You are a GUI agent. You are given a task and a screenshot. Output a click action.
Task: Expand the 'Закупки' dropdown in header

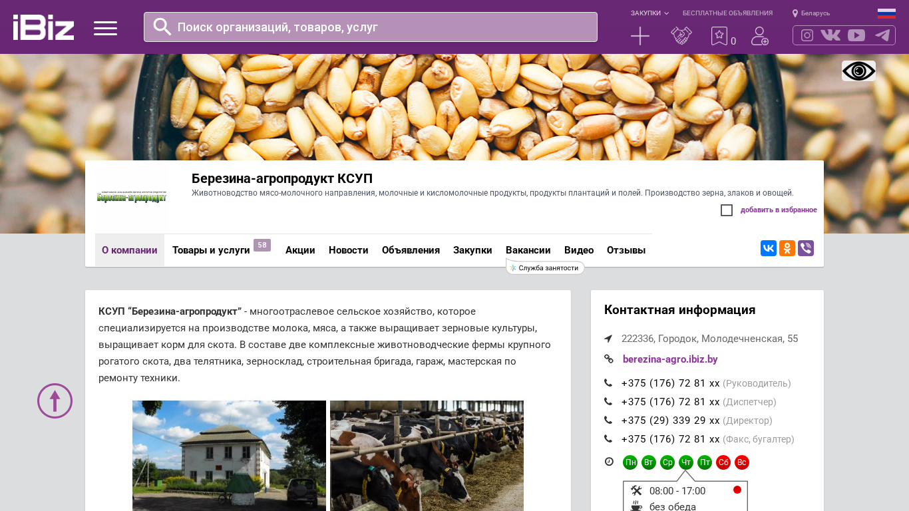coord(649,13)
